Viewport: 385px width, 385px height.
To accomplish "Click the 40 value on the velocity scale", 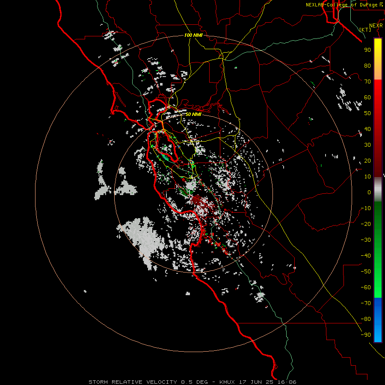I will pyautogui.click(x=367, y=129).
